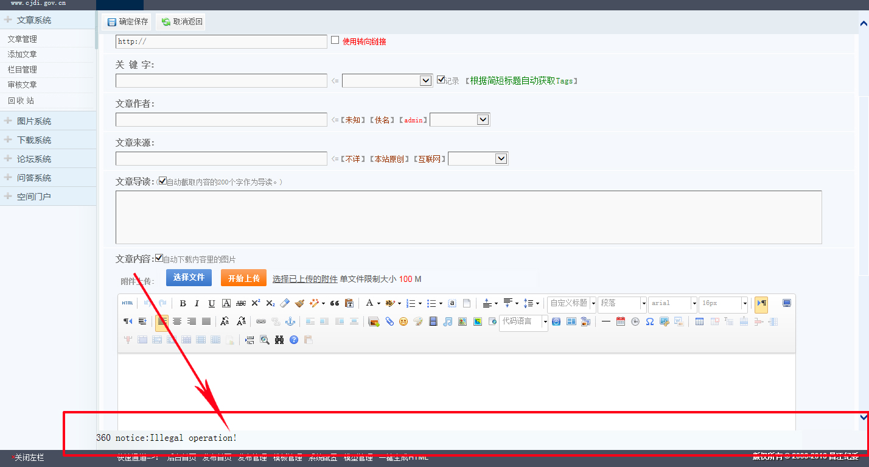
Task: Apply subscript formatting
Action: 270,303
